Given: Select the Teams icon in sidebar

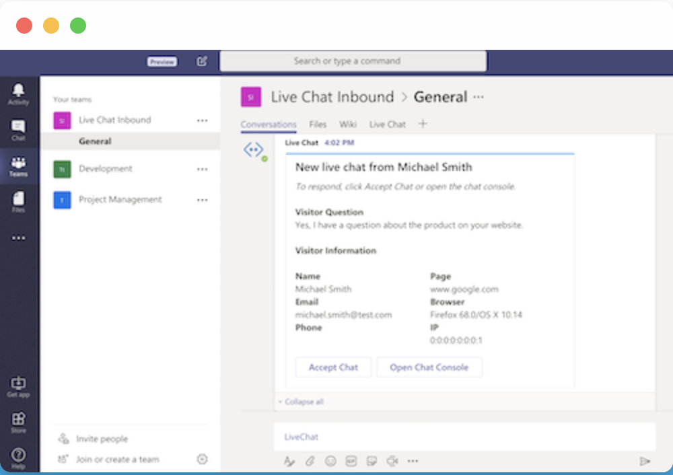Looking at the screenshot, I should pyautogui.click(x=18, y=163).
